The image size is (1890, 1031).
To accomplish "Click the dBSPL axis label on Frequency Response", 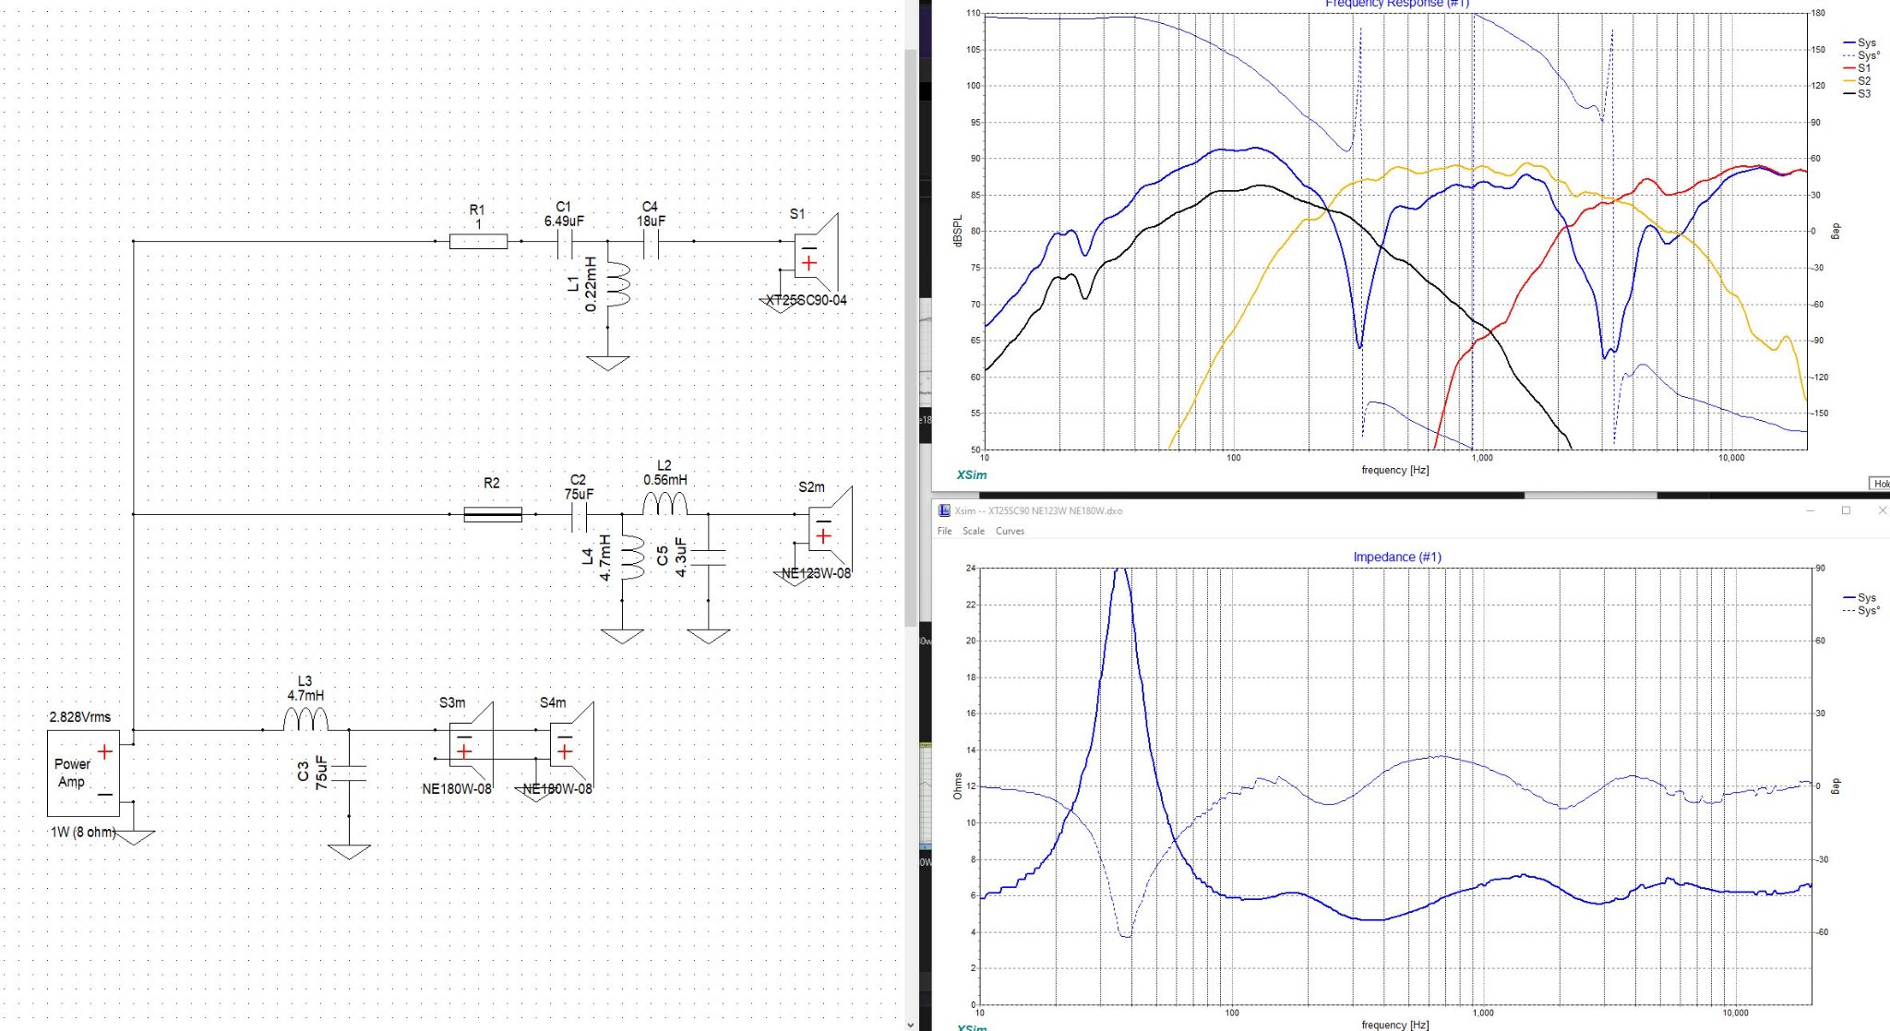I will point(958,231).
